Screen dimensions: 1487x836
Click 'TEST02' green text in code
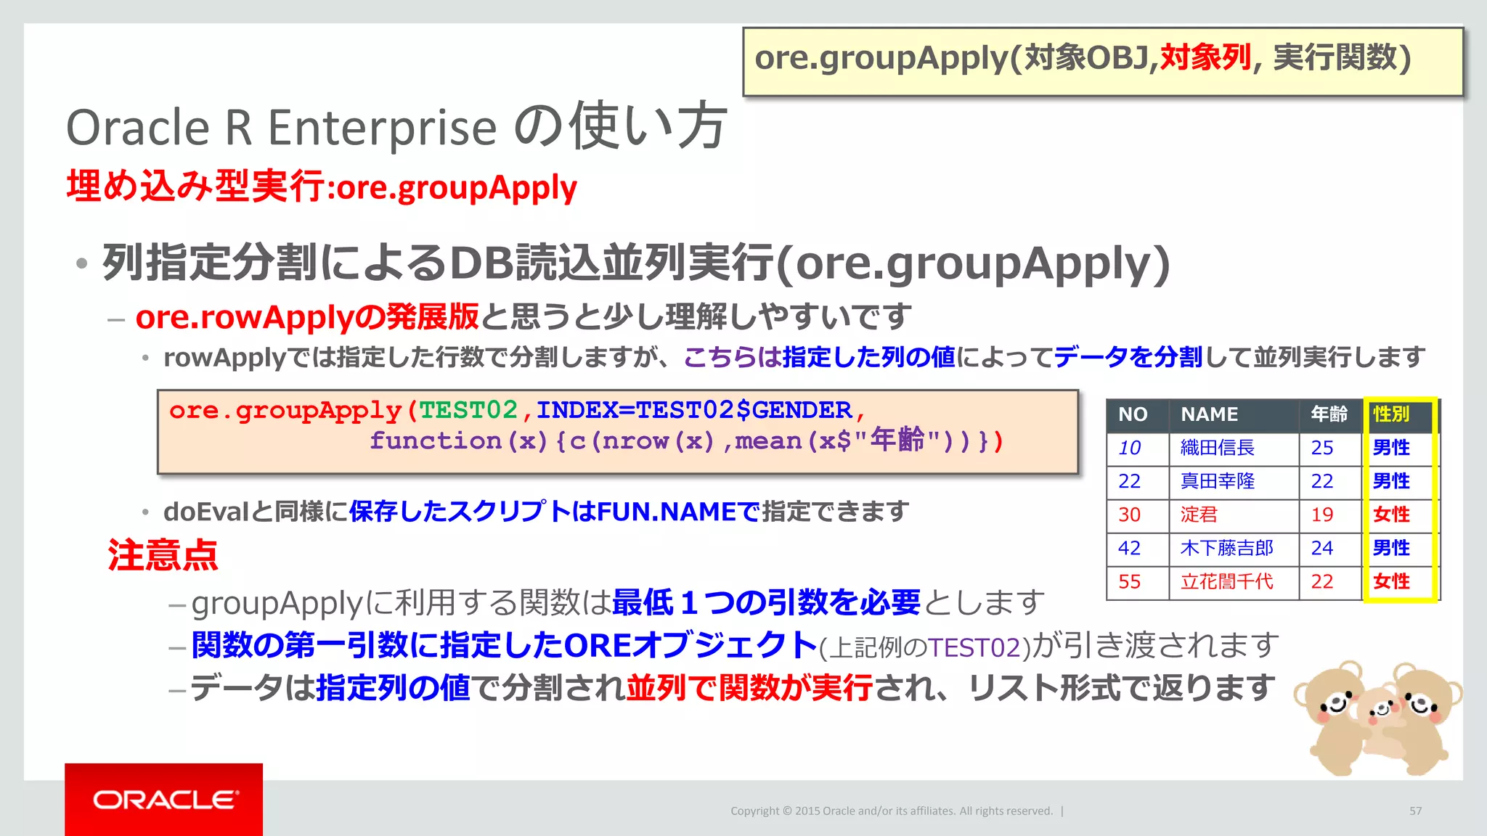tap(468, 410)
